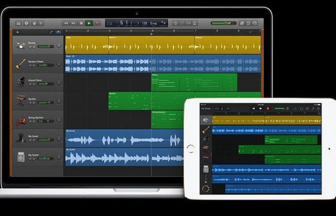This screenshot has height=216, width=336.
Task: Open the Media Browser button
Action: [255, 23]
